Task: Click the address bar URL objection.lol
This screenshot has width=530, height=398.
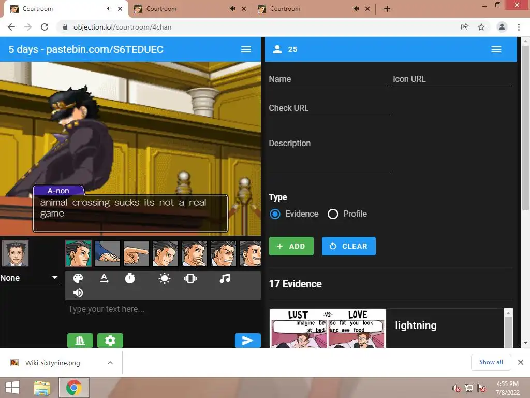Action: [x=122, y=27]
